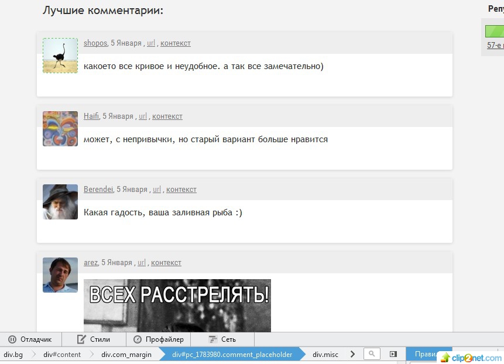The width and height of the screenshot is (504, 364).
Task: Open the Профайлер profiler tab
Action: click(x=159, y=339)
